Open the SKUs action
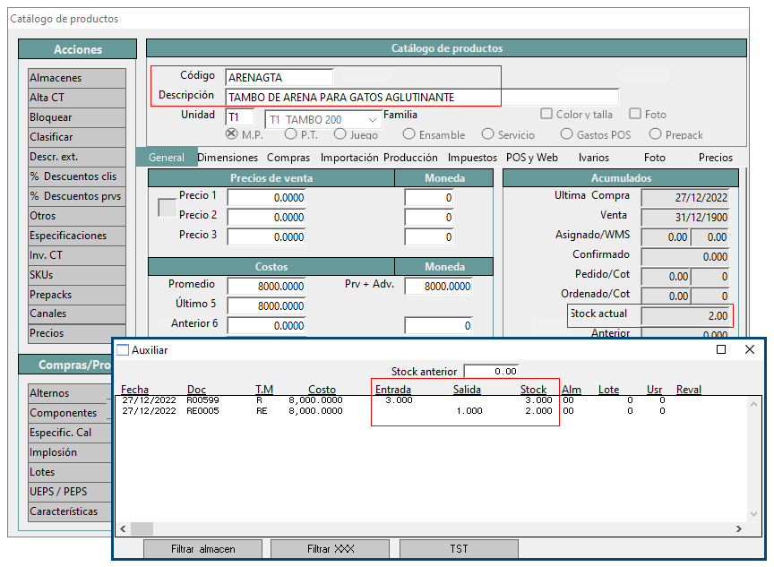Screen dimensions: 774x567 77,275
